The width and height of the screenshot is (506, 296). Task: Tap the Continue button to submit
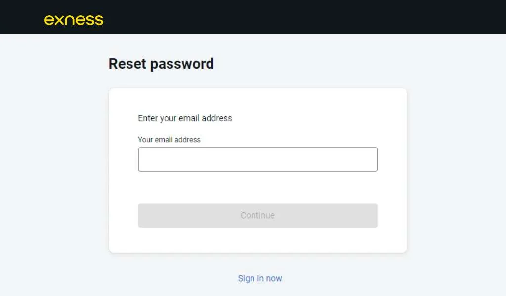(x=257, y=215)
